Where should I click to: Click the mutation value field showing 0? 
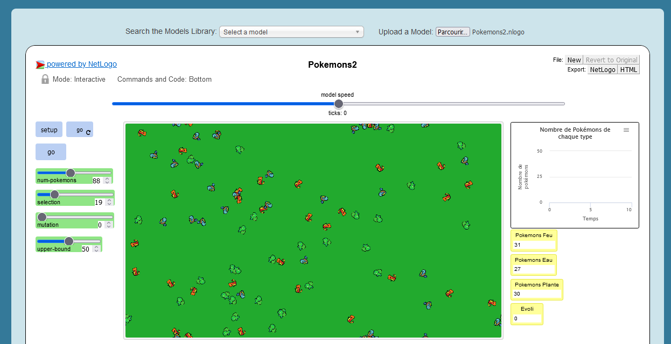tap(100, 225)
